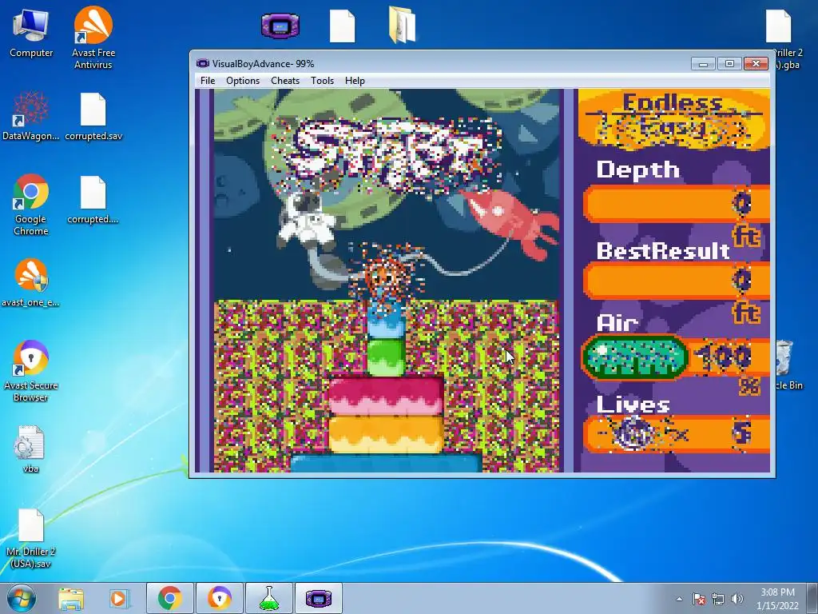
Task: Maximize the VisualBoyAdvance window
Action: tap(729, 64)
